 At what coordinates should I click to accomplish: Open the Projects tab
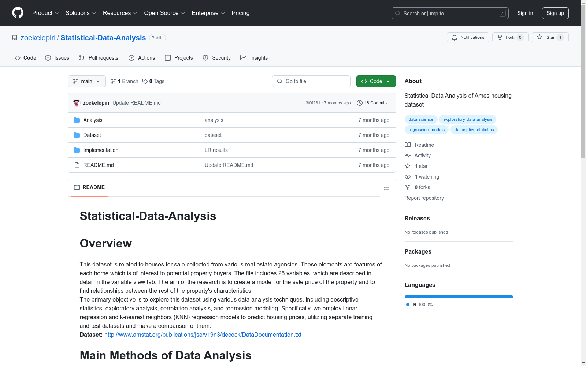[x=179, y=58]
